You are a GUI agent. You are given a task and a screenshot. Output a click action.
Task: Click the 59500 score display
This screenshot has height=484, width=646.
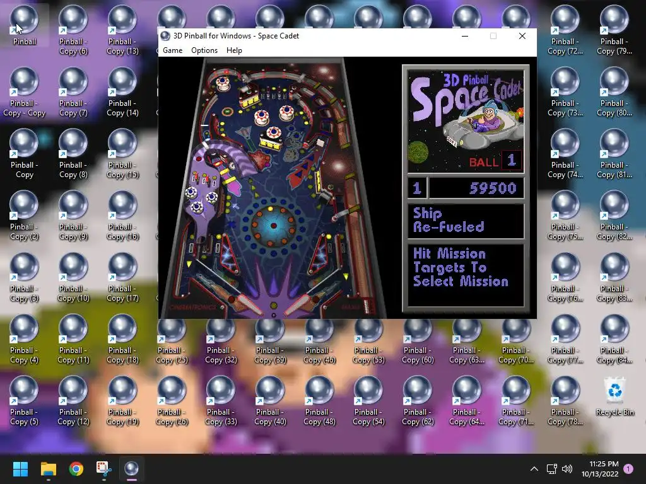point(477,188)
